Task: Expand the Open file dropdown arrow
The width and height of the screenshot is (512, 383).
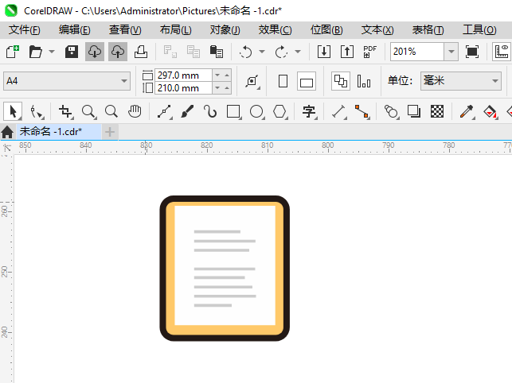Action: (52, 52)
